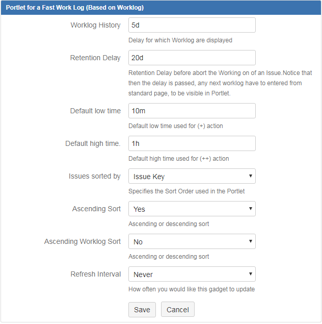This screenshot has height=324, width=322.
Task: Focus the Retention Delay text box
Action: click(192, 58)
